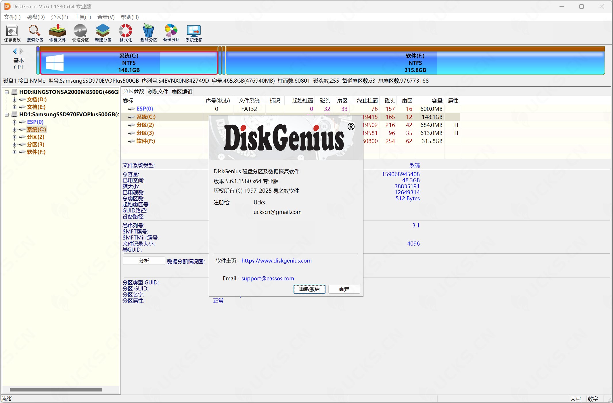Click the 重新激活 button in the About dialog
Screen dimensions: 613x403
[309, 289]
